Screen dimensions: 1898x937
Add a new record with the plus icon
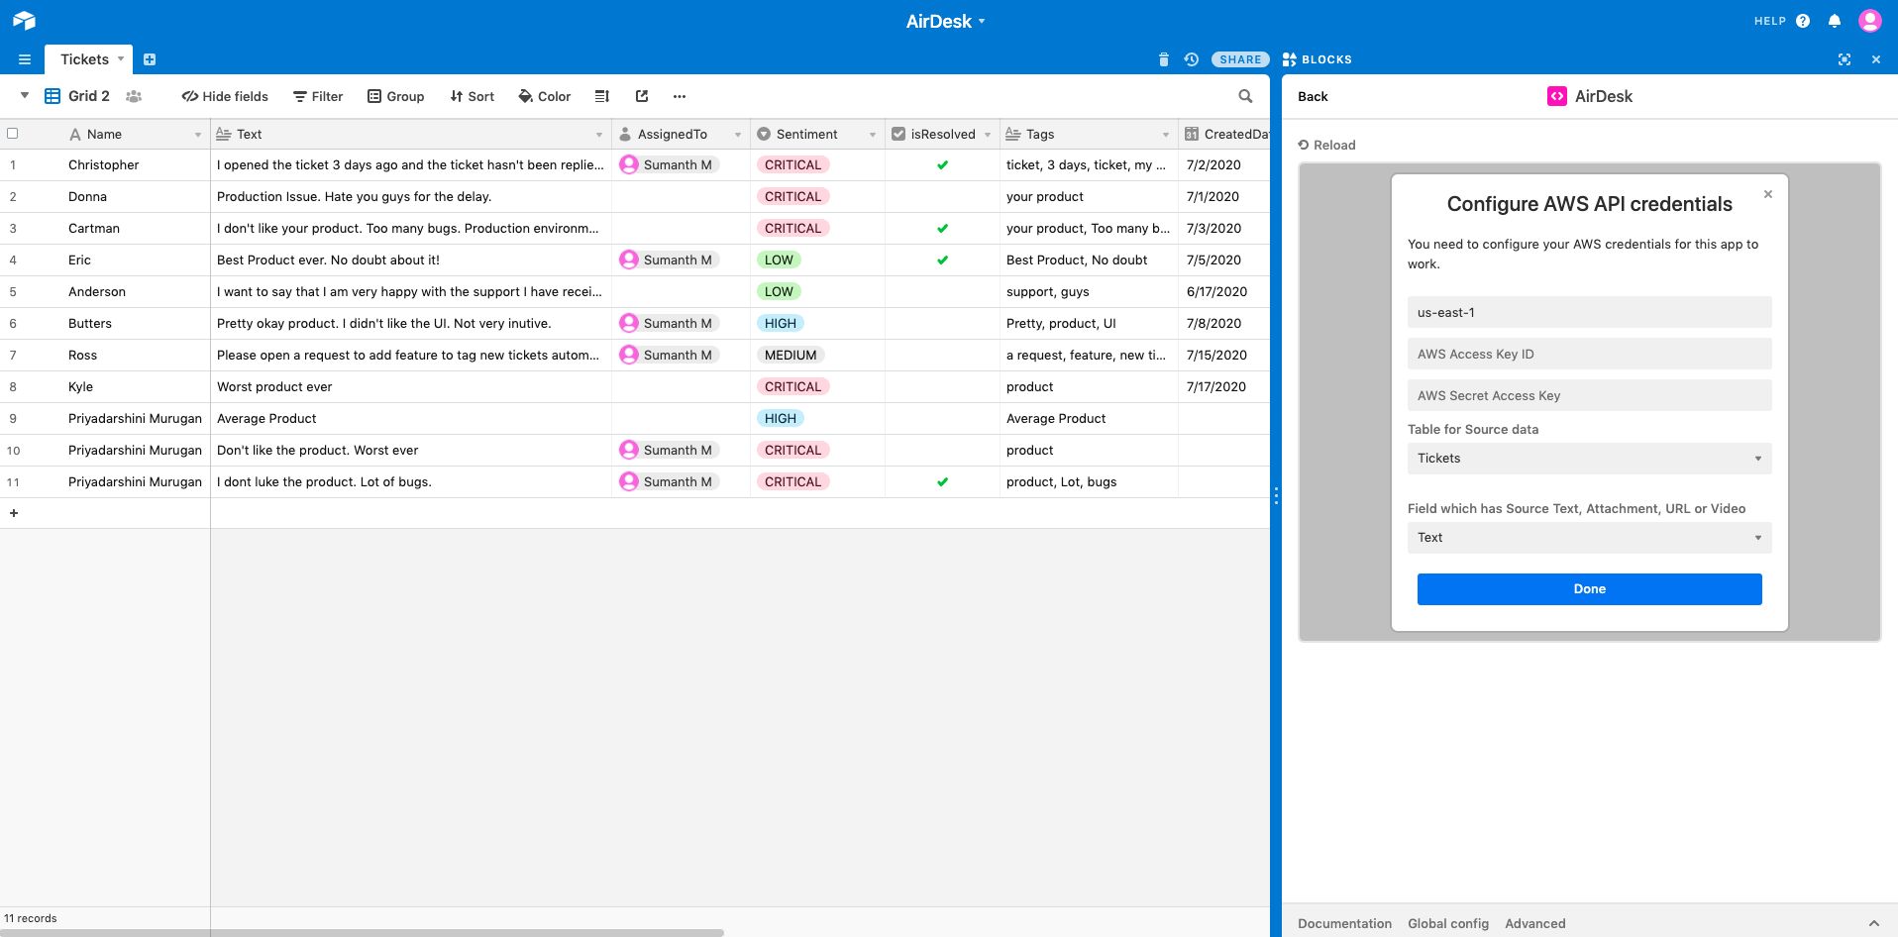14,513
